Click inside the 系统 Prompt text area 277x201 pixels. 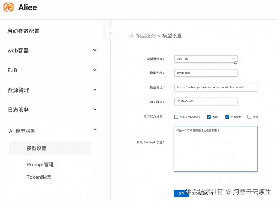(215, 149)
